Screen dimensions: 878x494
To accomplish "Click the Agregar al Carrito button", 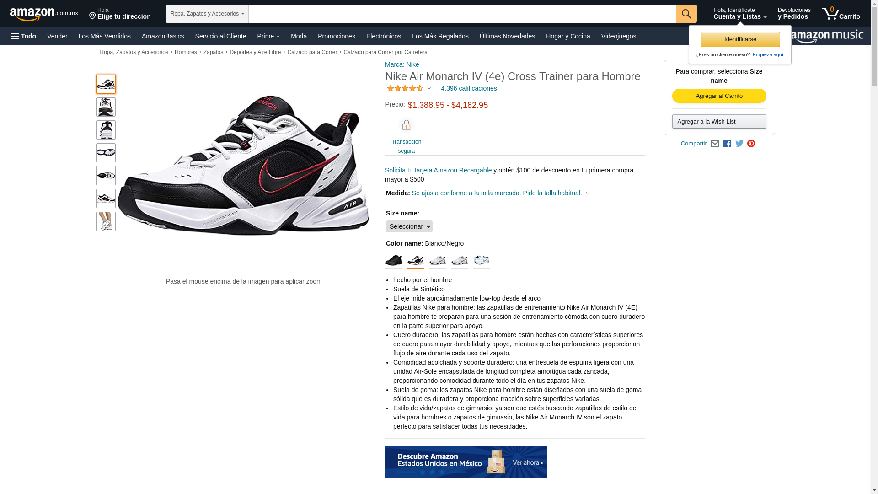I will (719, 96).
